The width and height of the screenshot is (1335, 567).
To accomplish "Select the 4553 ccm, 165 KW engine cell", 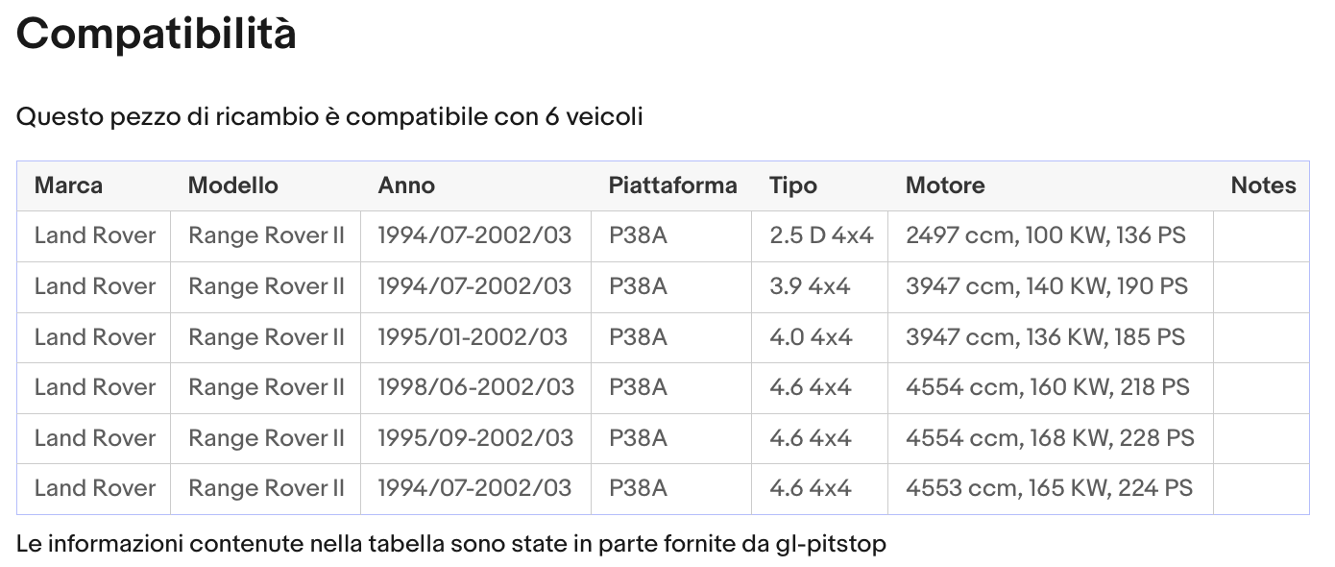I will pyautogui.click(x=1049, y=488).
